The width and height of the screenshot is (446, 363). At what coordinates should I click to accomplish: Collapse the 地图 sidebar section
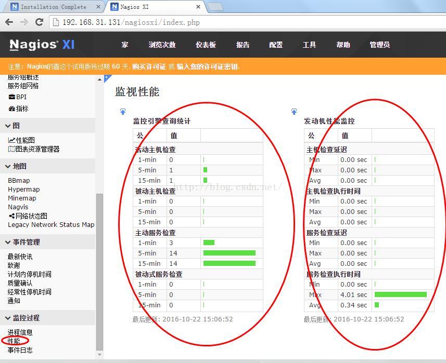(48, 166)
